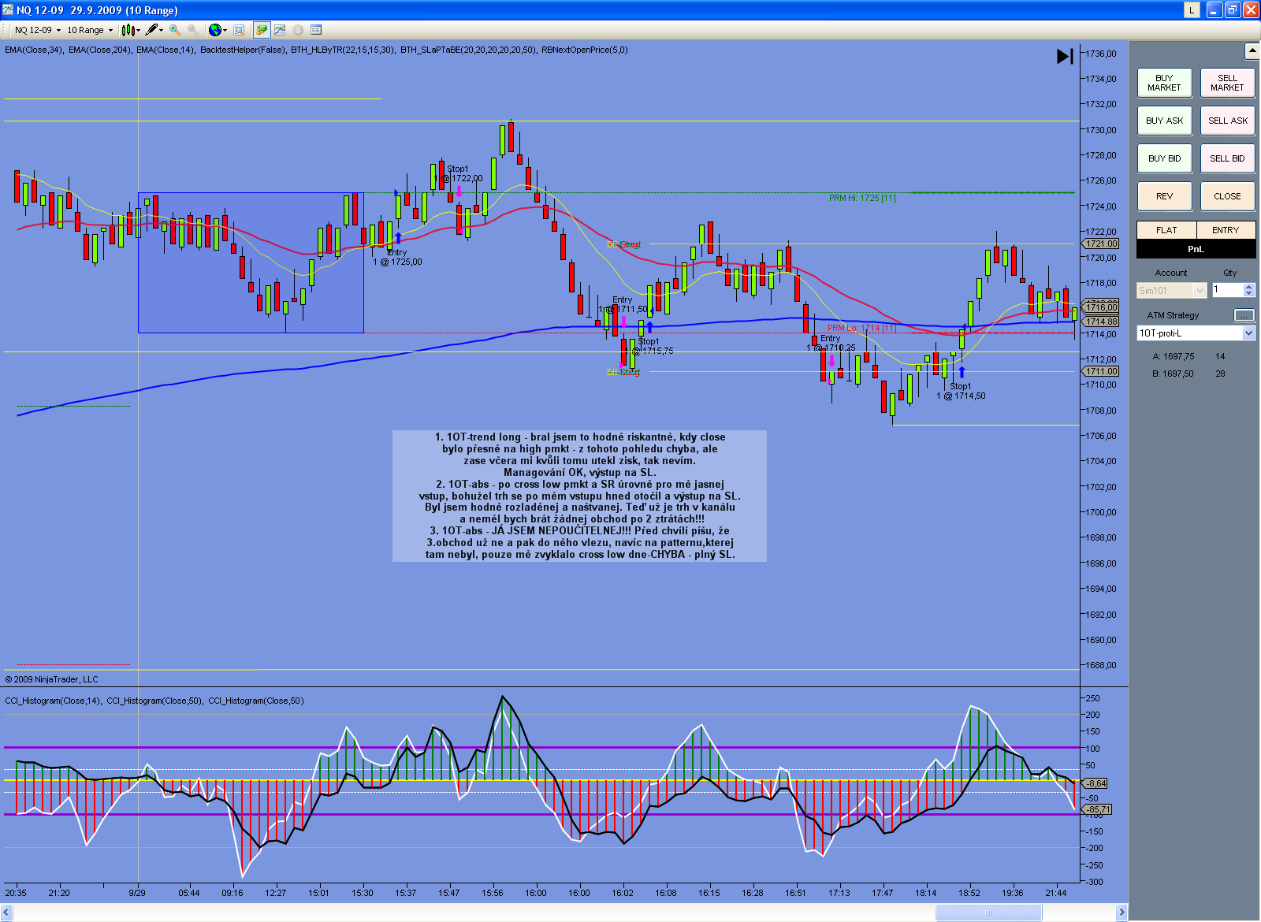Open the NQ 12-09 instrument dropdown
The image size is (1261, 922).
click(37, 30)
